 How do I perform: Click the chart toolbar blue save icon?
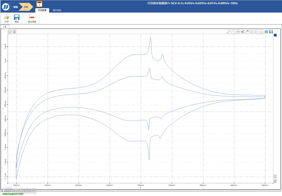271,32
